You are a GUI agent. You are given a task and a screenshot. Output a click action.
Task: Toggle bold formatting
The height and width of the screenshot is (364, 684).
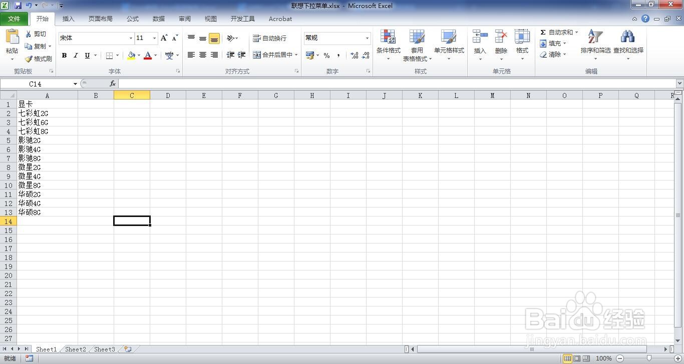point(64,55)
